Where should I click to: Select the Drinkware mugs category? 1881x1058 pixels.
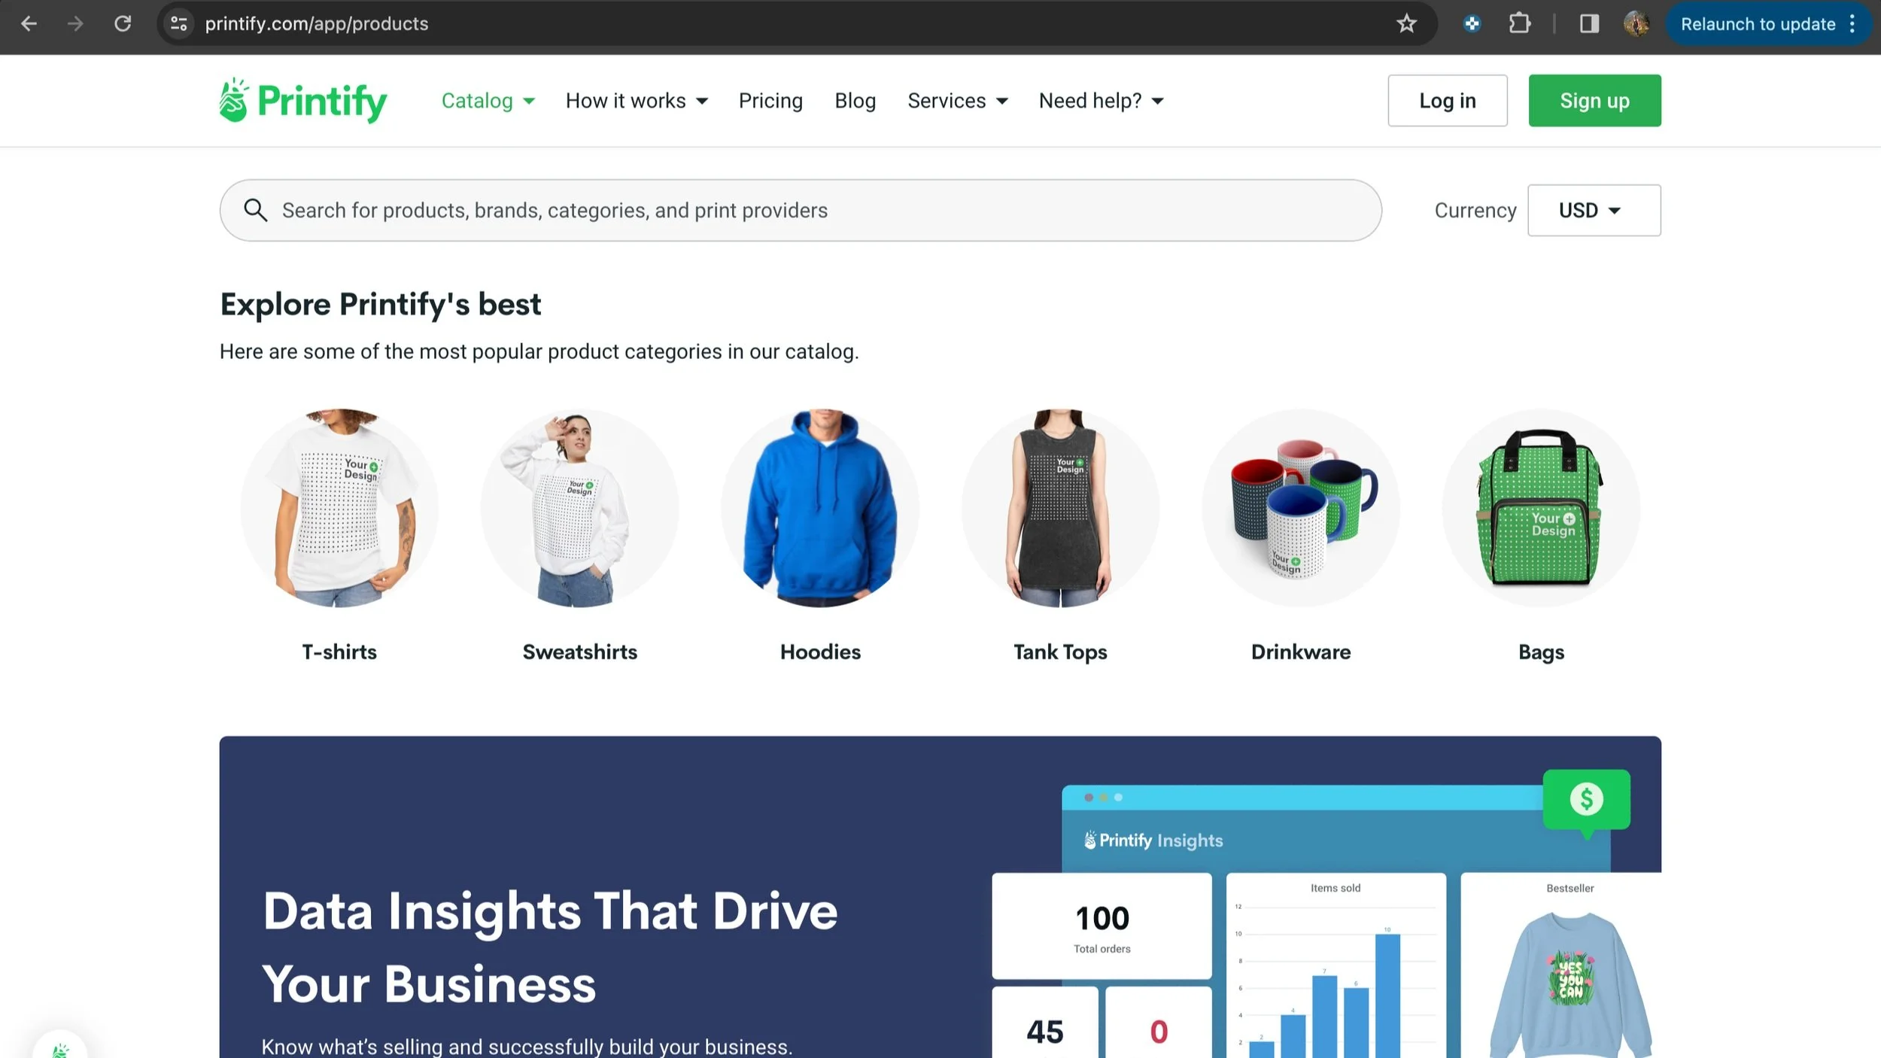(1300, 509)
